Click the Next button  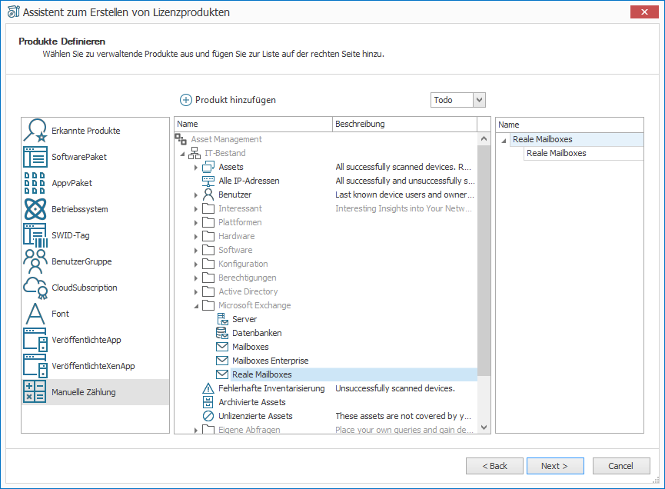(x=555, y=466)
